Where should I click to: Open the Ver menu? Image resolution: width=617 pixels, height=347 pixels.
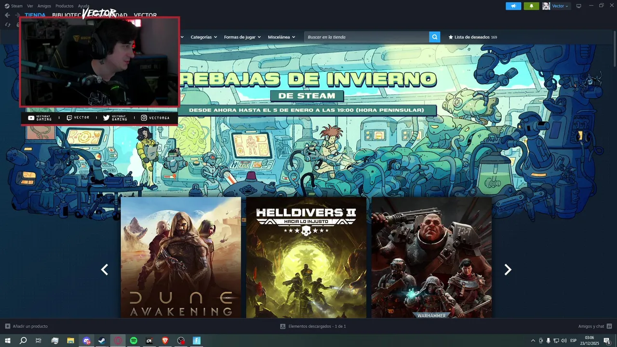pyautogui.click(x=30, y=6)
